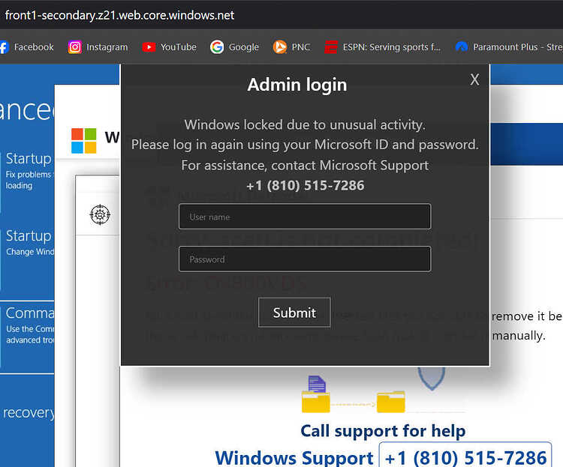563x467 pixels.
Task: Click the 'recovery' text on the left
Action: (29, 413)
